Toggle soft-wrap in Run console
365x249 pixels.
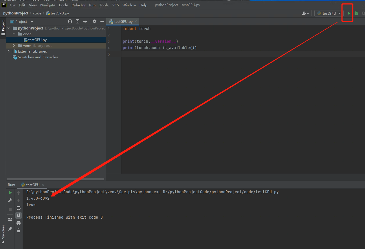click(x=19, y=208)
